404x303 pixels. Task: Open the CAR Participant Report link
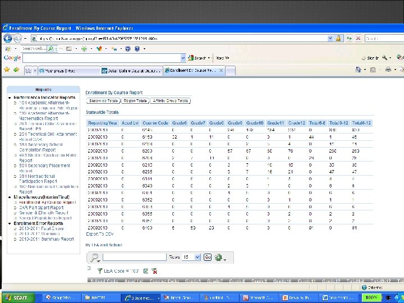(x=41, y=208)
